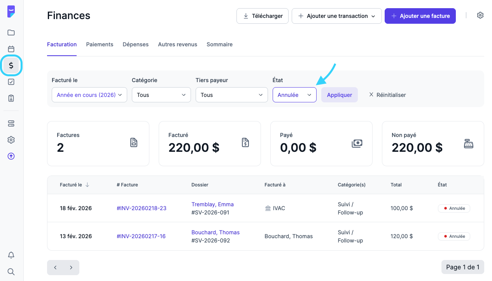Open the folder icon in sidebar
The width and height of the screenshot is (492, 281).
11,33
